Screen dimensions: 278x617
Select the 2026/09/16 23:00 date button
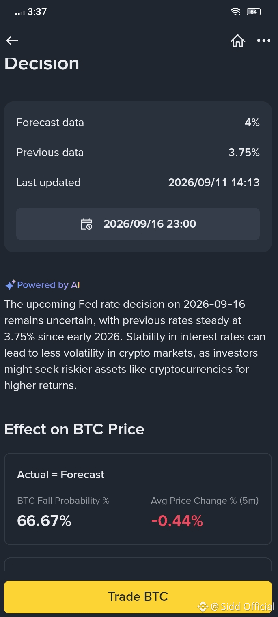click(138, 224)
